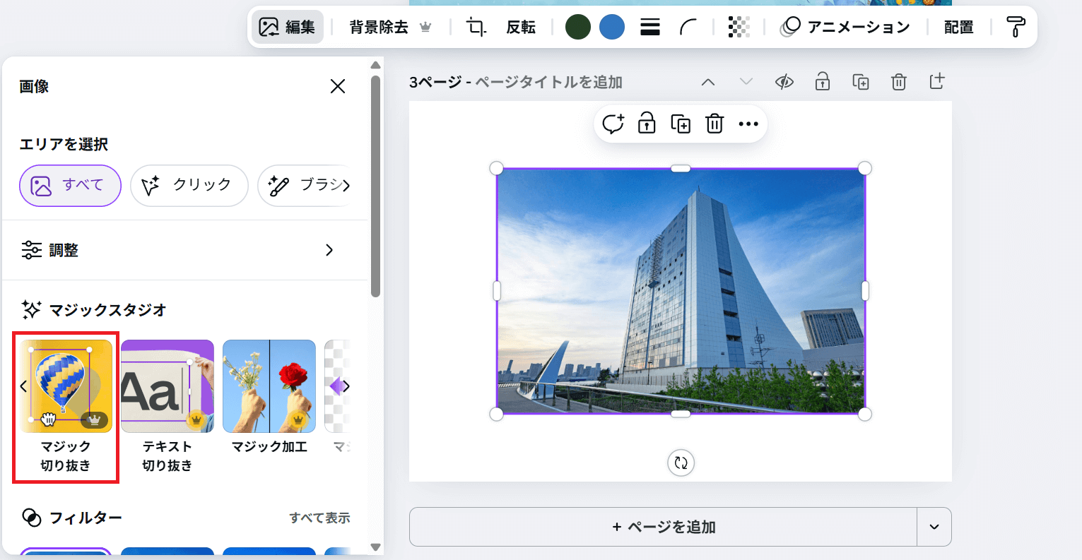
Task: Click すべて表示 for filters
Action: [319, 518]
